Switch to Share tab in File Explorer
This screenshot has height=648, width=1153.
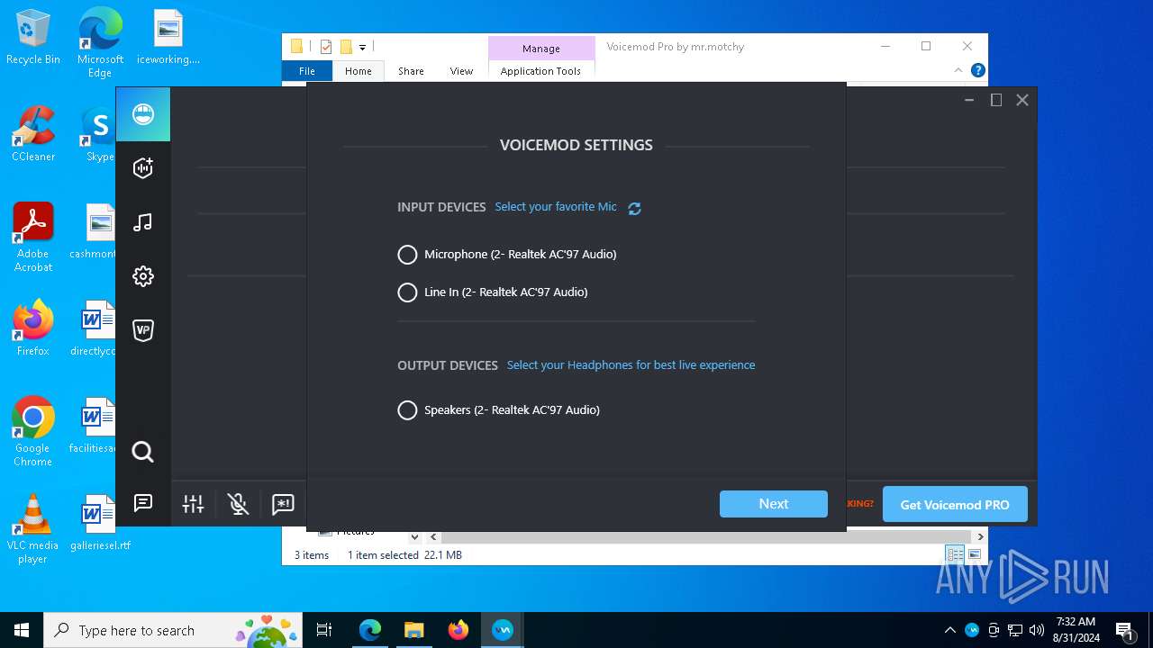point(411,71)
